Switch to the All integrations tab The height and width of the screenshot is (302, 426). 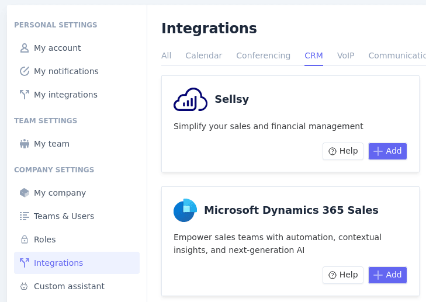[x=167, y=55]
